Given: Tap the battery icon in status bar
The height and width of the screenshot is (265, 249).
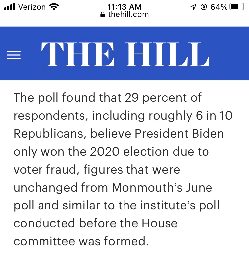Looking at the screenshot, I should click(x=237, y=7).
